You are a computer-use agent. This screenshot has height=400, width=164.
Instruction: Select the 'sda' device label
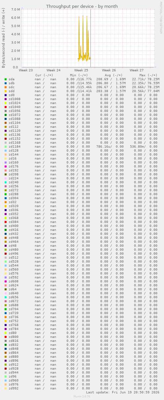pyautogui.click(x=12, y=79)
